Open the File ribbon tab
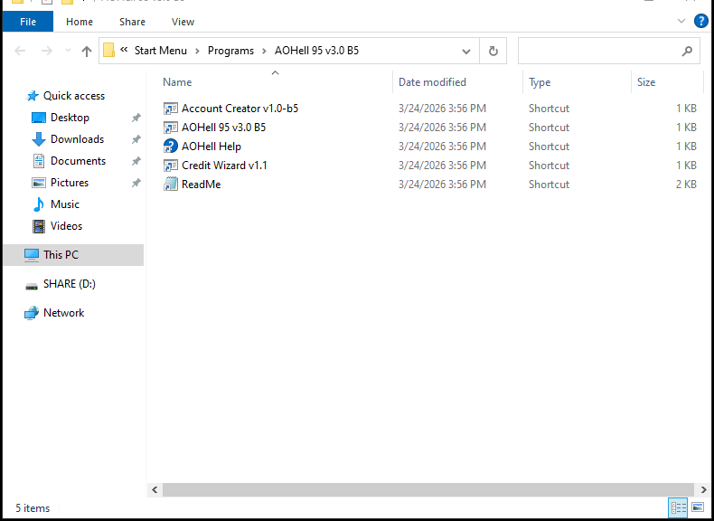The height and width of the screenshot is (521, 714). point(28,22)
